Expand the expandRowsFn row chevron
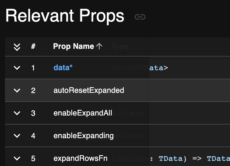The height and width of the screenshot is (166, 230). [x=17, y=158]
